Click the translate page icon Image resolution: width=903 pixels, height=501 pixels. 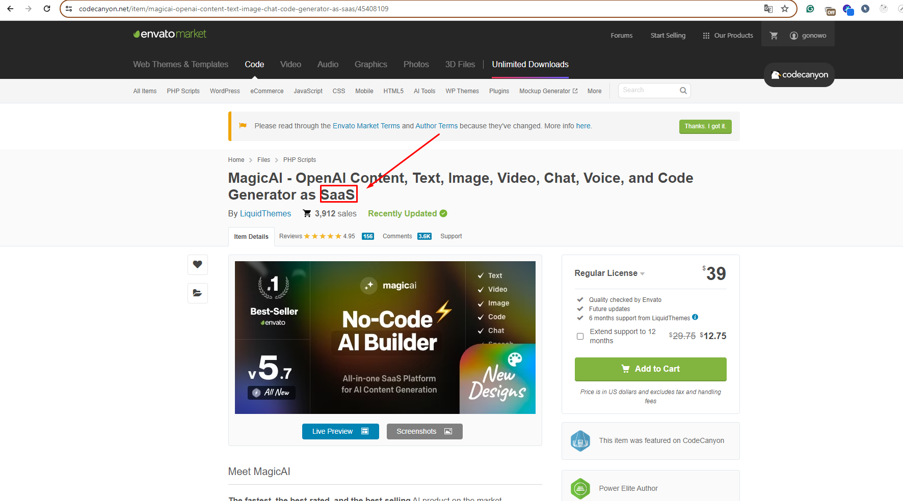768,9
